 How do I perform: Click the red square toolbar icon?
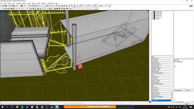pyautogui.click(x=22, y=6)
